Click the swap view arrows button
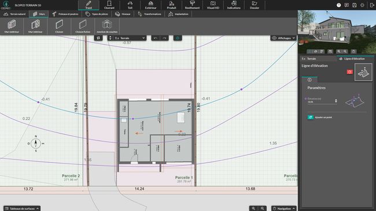Image resolution: width=376 pixels, height=211 pixels. 98,38
